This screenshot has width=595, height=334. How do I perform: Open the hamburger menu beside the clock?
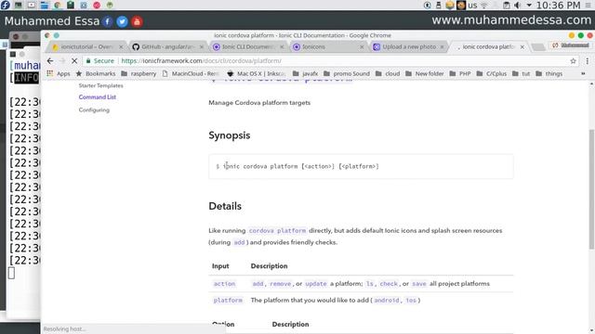coord(588,6)
